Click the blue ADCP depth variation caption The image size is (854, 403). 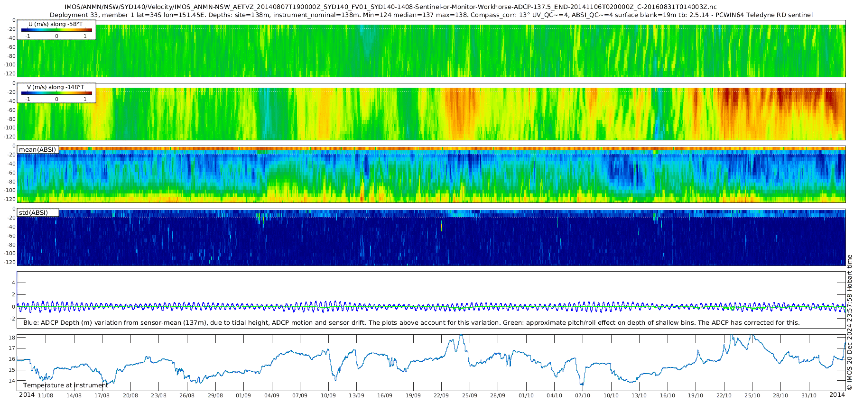[411, 323]
